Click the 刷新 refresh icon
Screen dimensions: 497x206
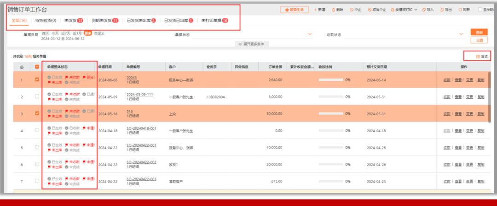click(x=460, y=10)
